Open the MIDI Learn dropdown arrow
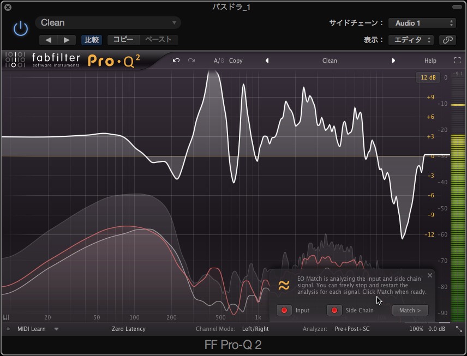This screenshot has width=467, height=356. (x=56, y=329)
